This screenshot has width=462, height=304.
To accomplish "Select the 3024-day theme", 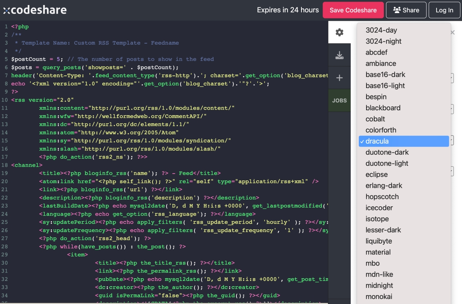I will pos(381,30).
